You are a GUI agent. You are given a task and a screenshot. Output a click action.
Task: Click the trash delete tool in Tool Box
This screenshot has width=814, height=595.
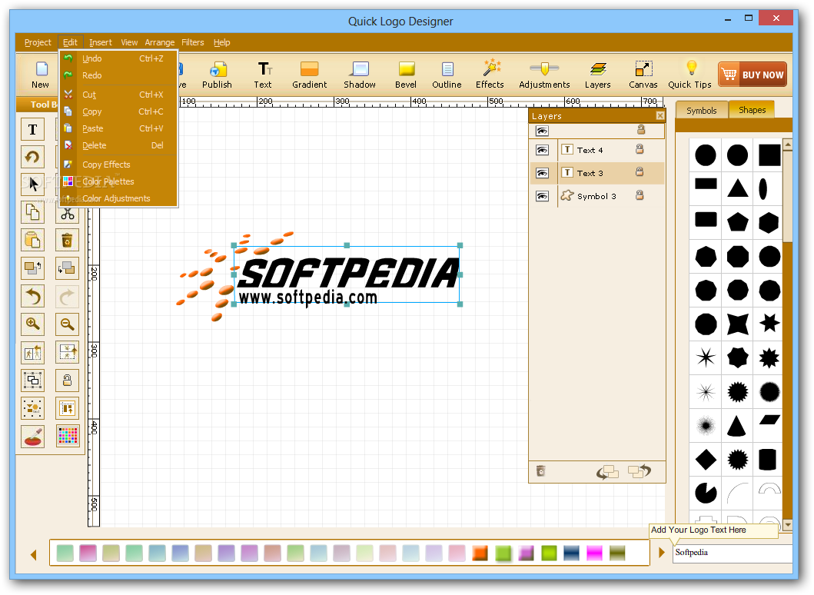pos(68,241)
